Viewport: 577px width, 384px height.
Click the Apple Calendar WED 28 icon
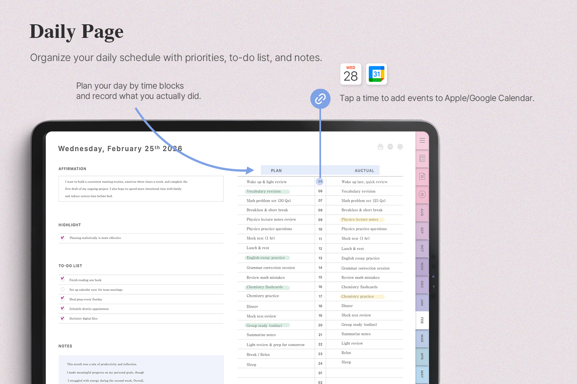[x=351, y=74]
